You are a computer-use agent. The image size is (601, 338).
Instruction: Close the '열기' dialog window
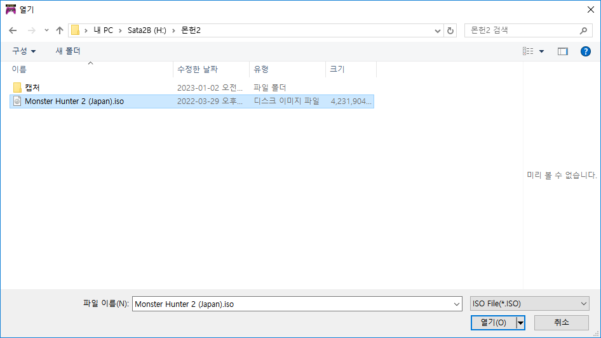click(591, 10)
